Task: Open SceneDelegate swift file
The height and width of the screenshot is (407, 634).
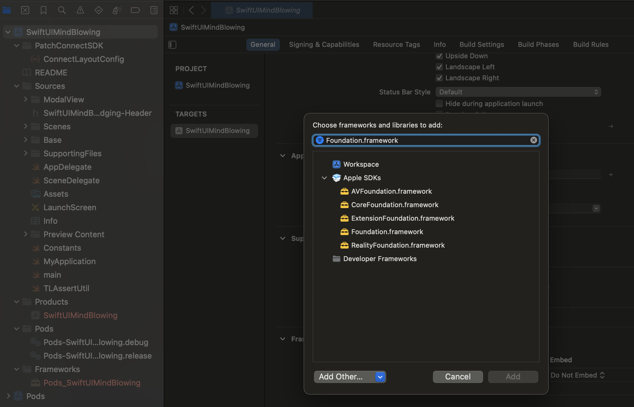Action: [x=71, y=180]
